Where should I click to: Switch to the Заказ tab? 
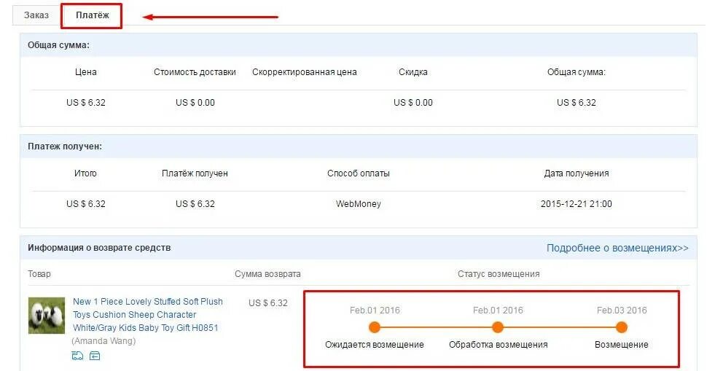tap(36, 15)
